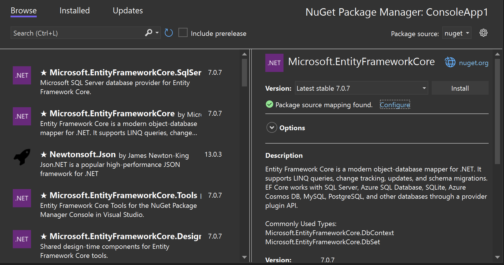Click the EntityFrameworkCore.Tools package icon
This screenshot has width=504, height=265.
click(22, 198)
